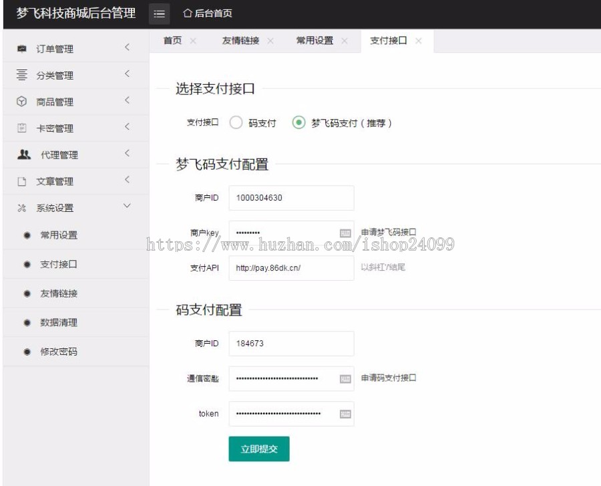The width and height of the screenshot is (601, 486).
Task: Click the 订单管理 order icon in sidebar
Action: (23, 48)
